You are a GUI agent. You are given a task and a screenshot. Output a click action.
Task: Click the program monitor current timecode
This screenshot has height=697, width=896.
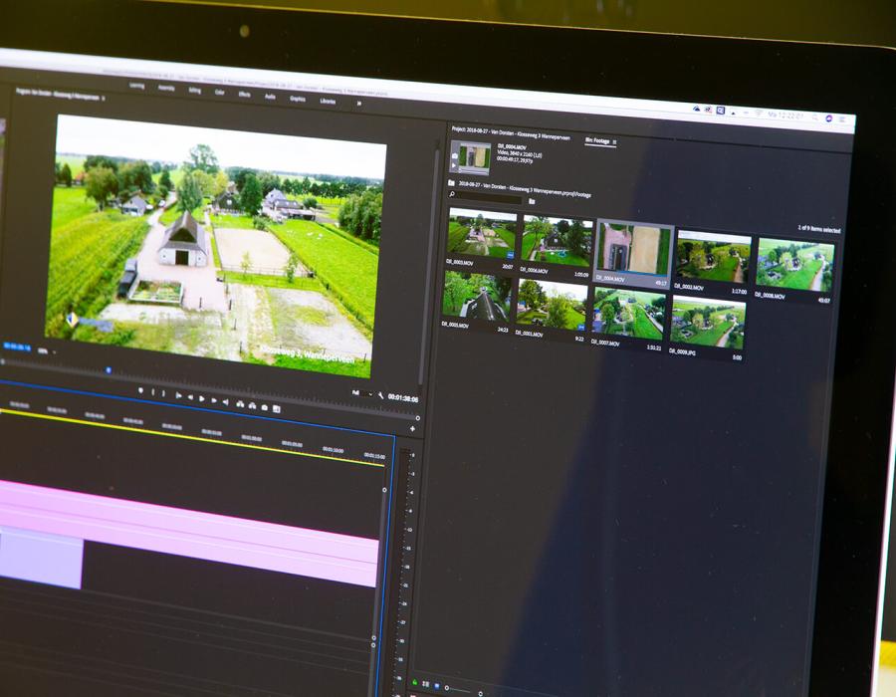coord(17,347)
